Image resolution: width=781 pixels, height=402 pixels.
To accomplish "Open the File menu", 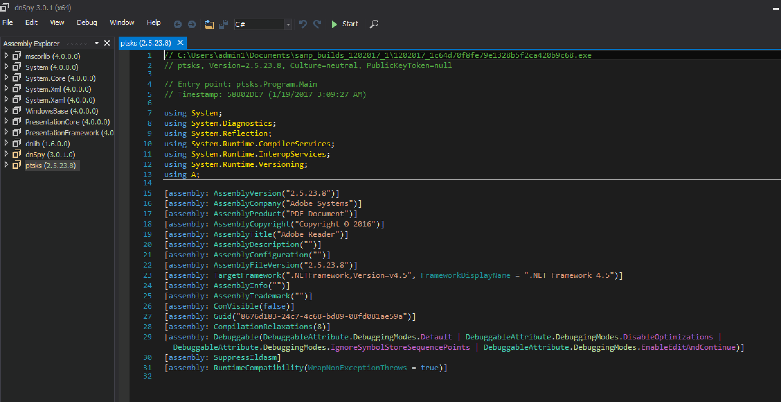I will click(7, 23).
